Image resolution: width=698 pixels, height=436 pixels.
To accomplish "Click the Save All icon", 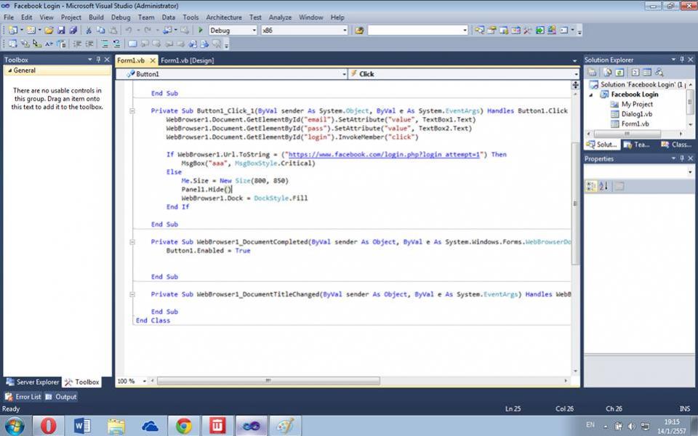I will point(73,31).
